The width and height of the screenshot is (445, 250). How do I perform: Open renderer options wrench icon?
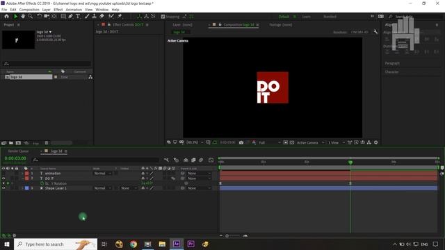coord(375,32)
